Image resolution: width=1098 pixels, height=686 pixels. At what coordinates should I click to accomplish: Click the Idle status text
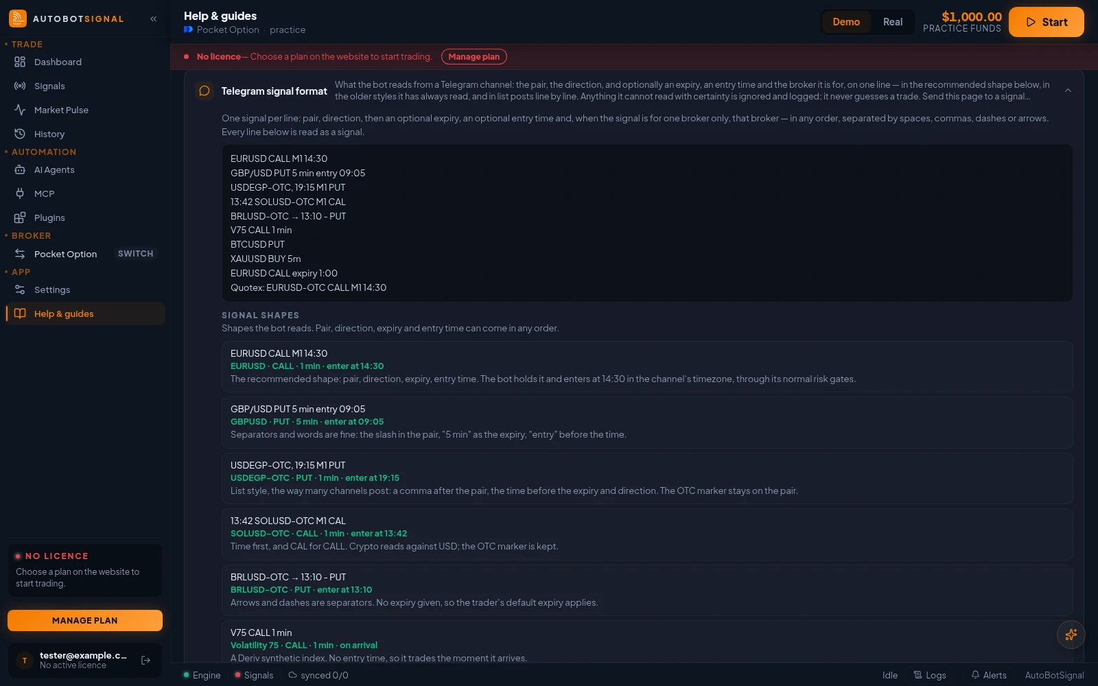(890, 675)
